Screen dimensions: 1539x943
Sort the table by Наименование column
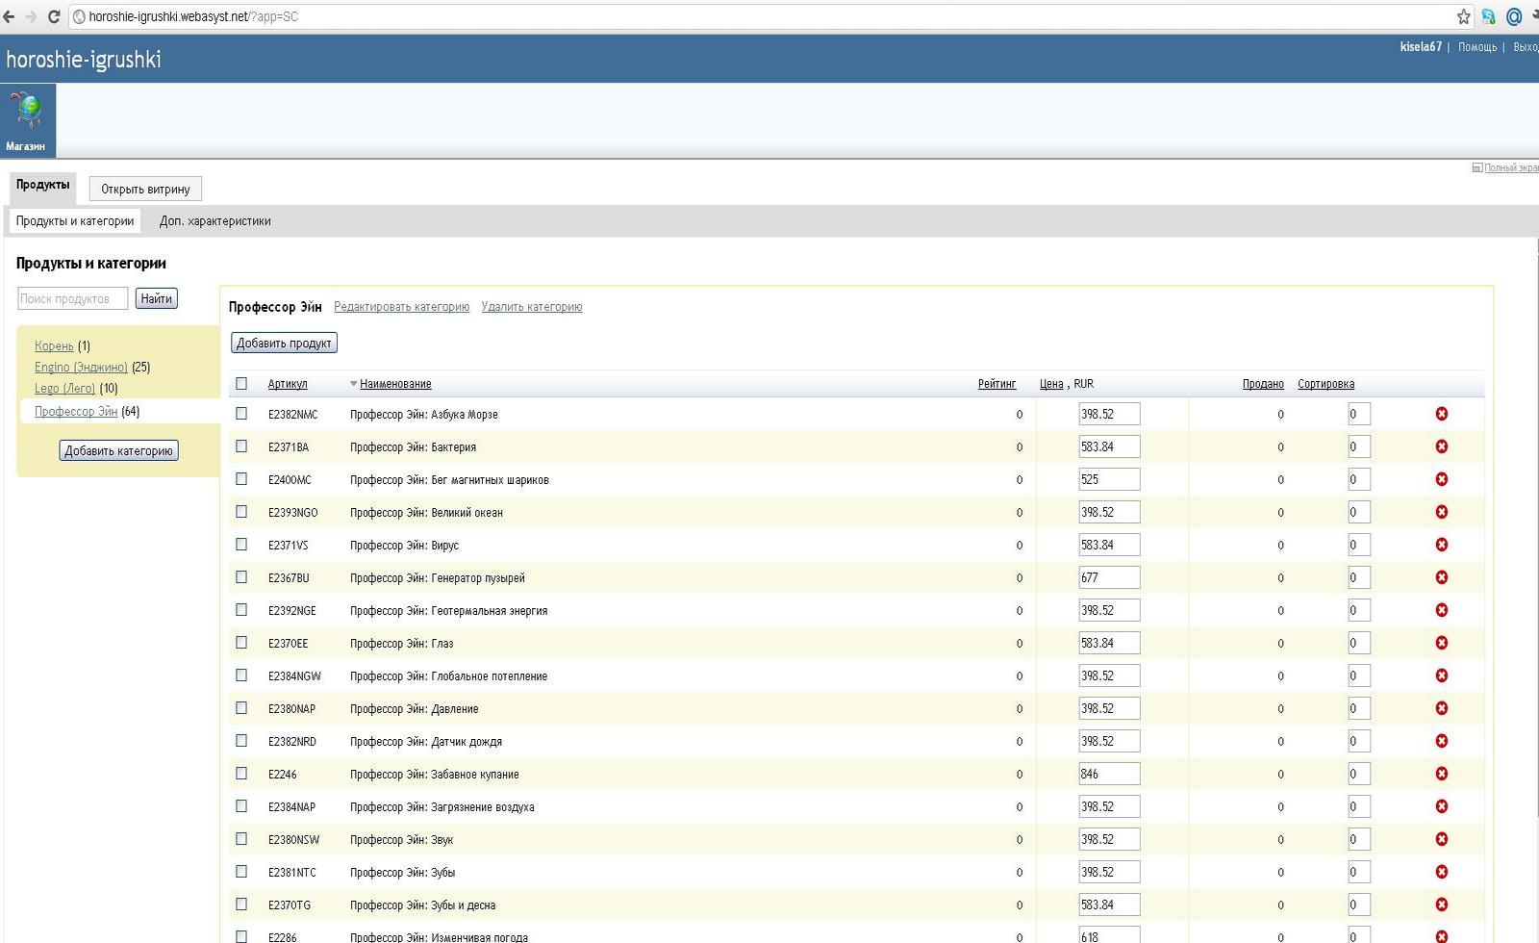[x=395, y=384]
